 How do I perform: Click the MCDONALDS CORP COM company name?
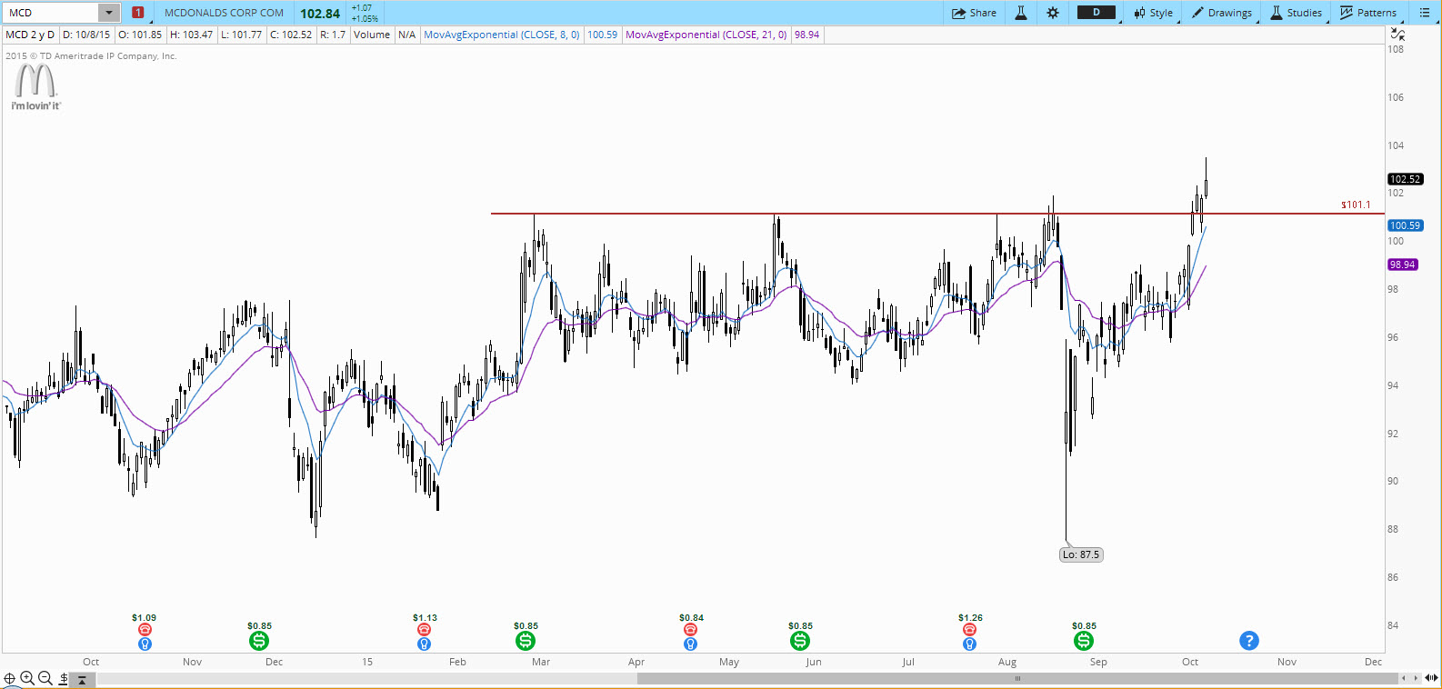pos(224,13)
